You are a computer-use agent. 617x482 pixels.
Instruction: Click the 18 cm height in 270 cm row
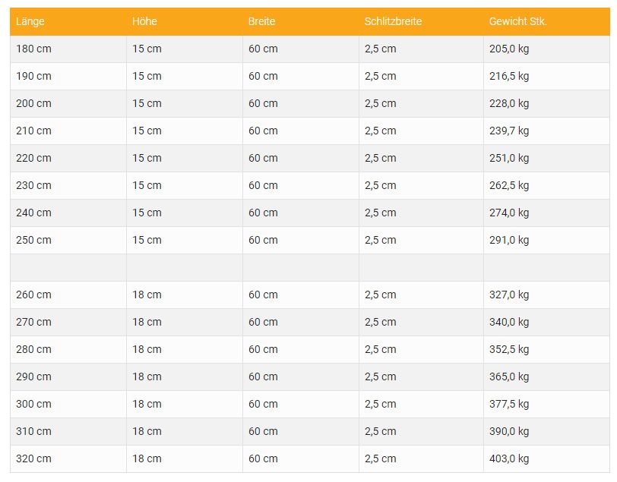click(147, 322)
